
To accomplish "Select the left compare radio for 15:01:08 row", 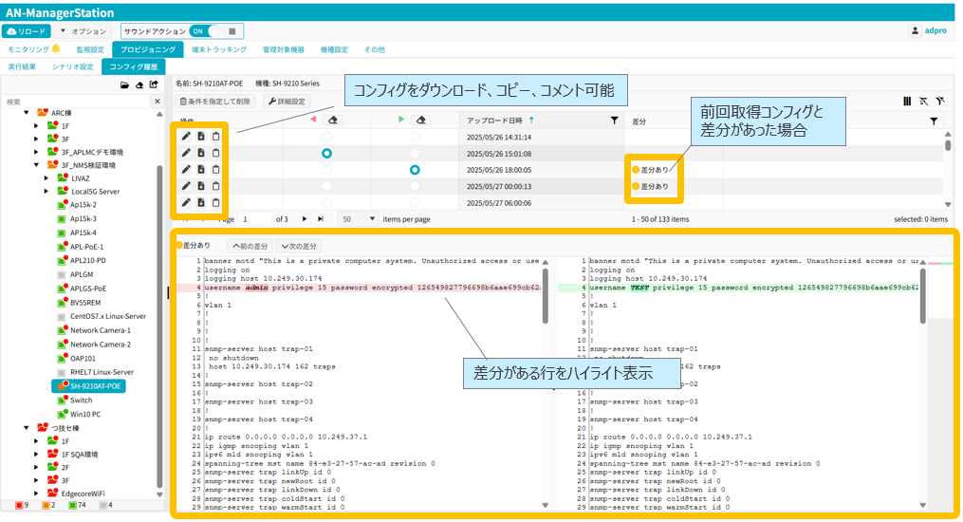I will 327,153.
